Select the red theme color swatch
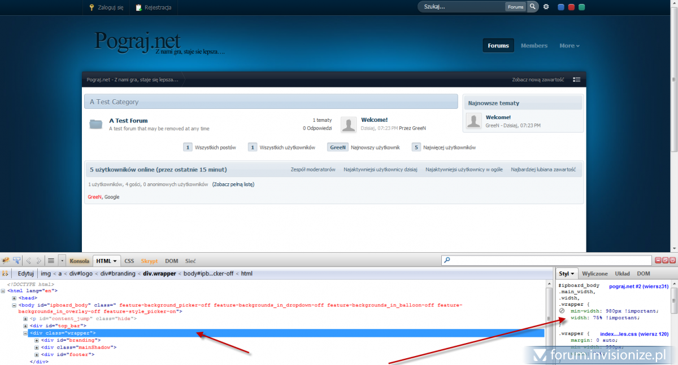Viewport: 678px width, 365px height. tap(571, 7)
